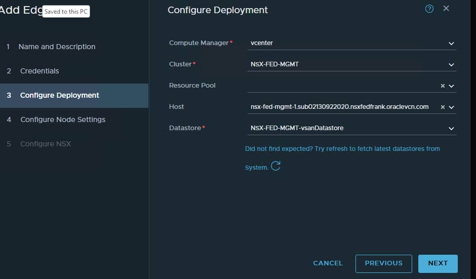Click the vcenter Compute Manager field

click(351, 43)
